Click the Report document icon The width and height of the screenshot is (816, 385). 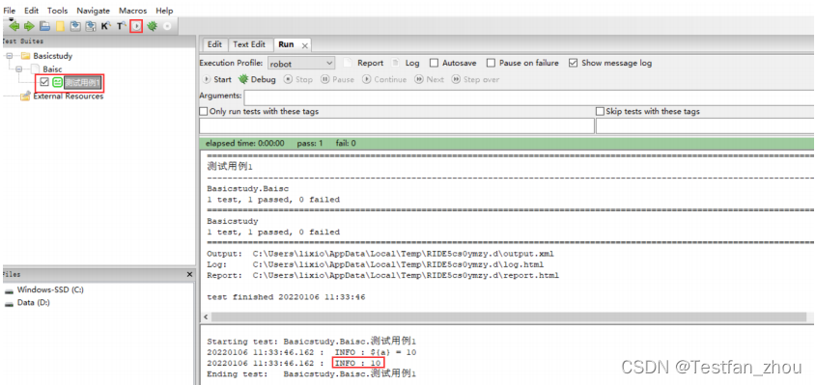point(348,63)
